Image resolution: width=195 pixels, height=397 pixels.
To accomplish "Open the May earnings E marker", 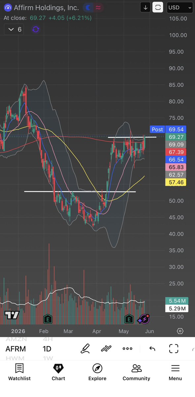I will click(x=129, y=319).
